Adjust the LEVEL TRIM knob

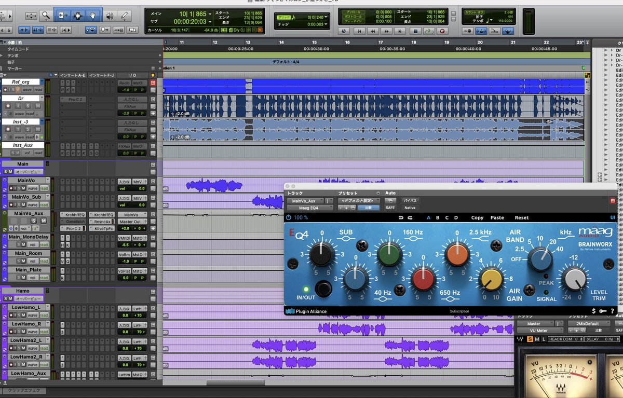pyautogui.click(x=574, y=280)
